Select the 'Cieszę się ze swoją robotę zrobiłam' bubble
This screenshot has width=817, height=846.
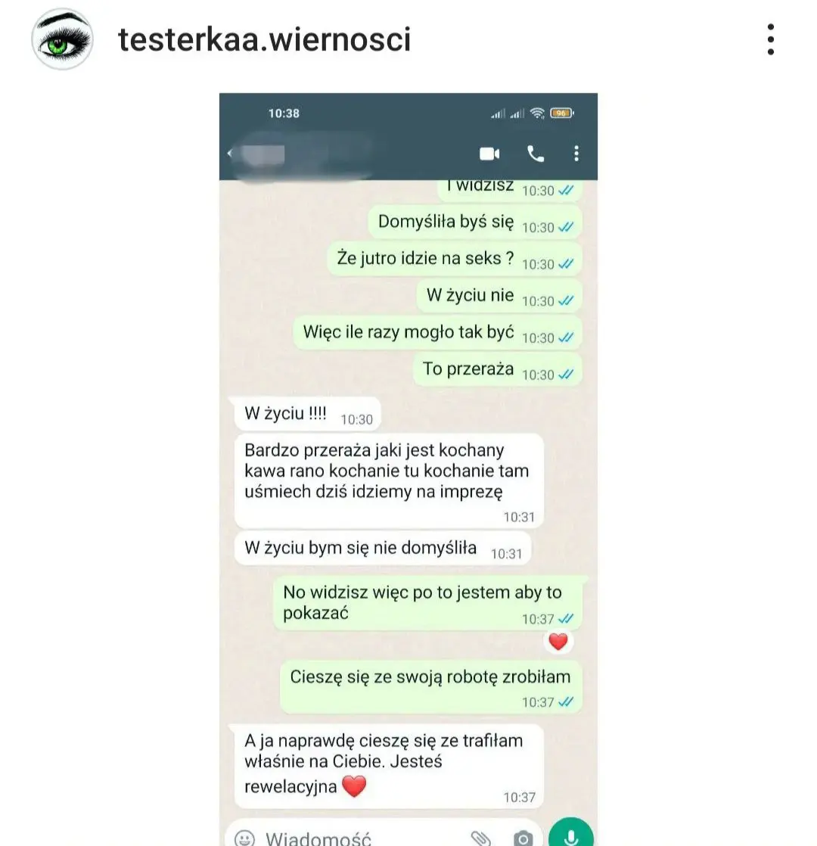click(x=430, y=687)
